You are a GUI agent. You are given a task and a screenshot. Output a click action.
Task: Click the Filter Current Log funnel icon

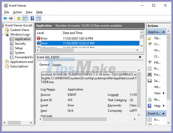pos(149,63)
